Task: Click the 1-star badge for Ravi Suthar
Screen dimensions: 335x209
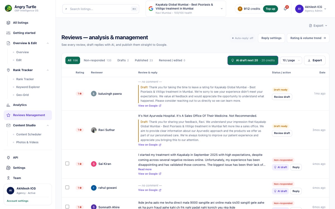Action: click(x=80, y=130)
